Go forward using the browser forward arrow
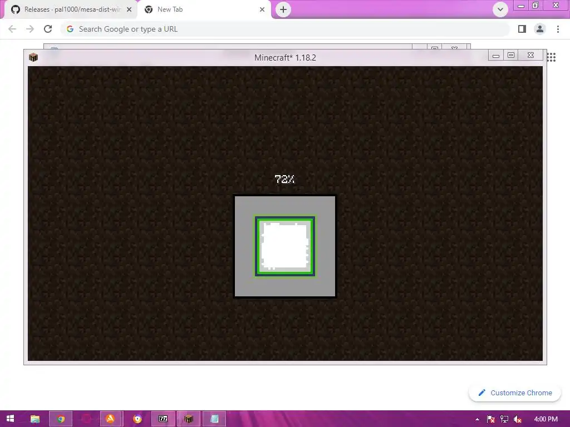 coord(30,29)
